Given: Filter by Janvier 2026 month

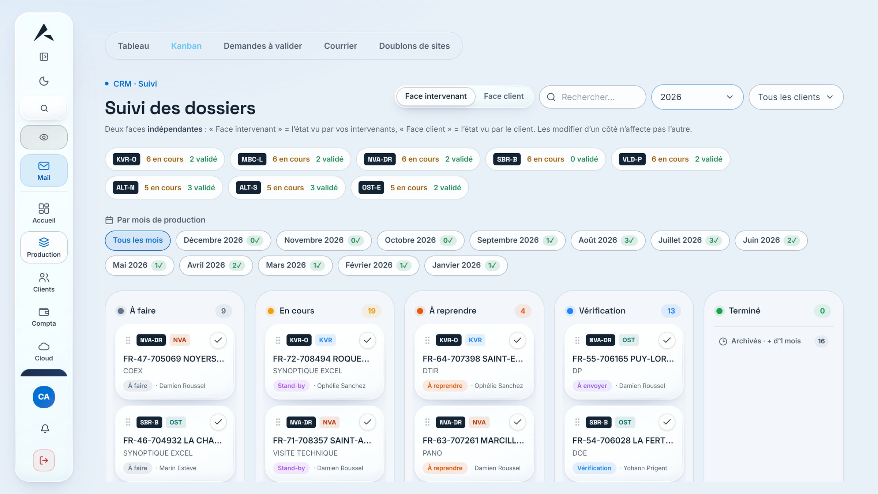Looking at the screenshot, I should coord(465,265).
